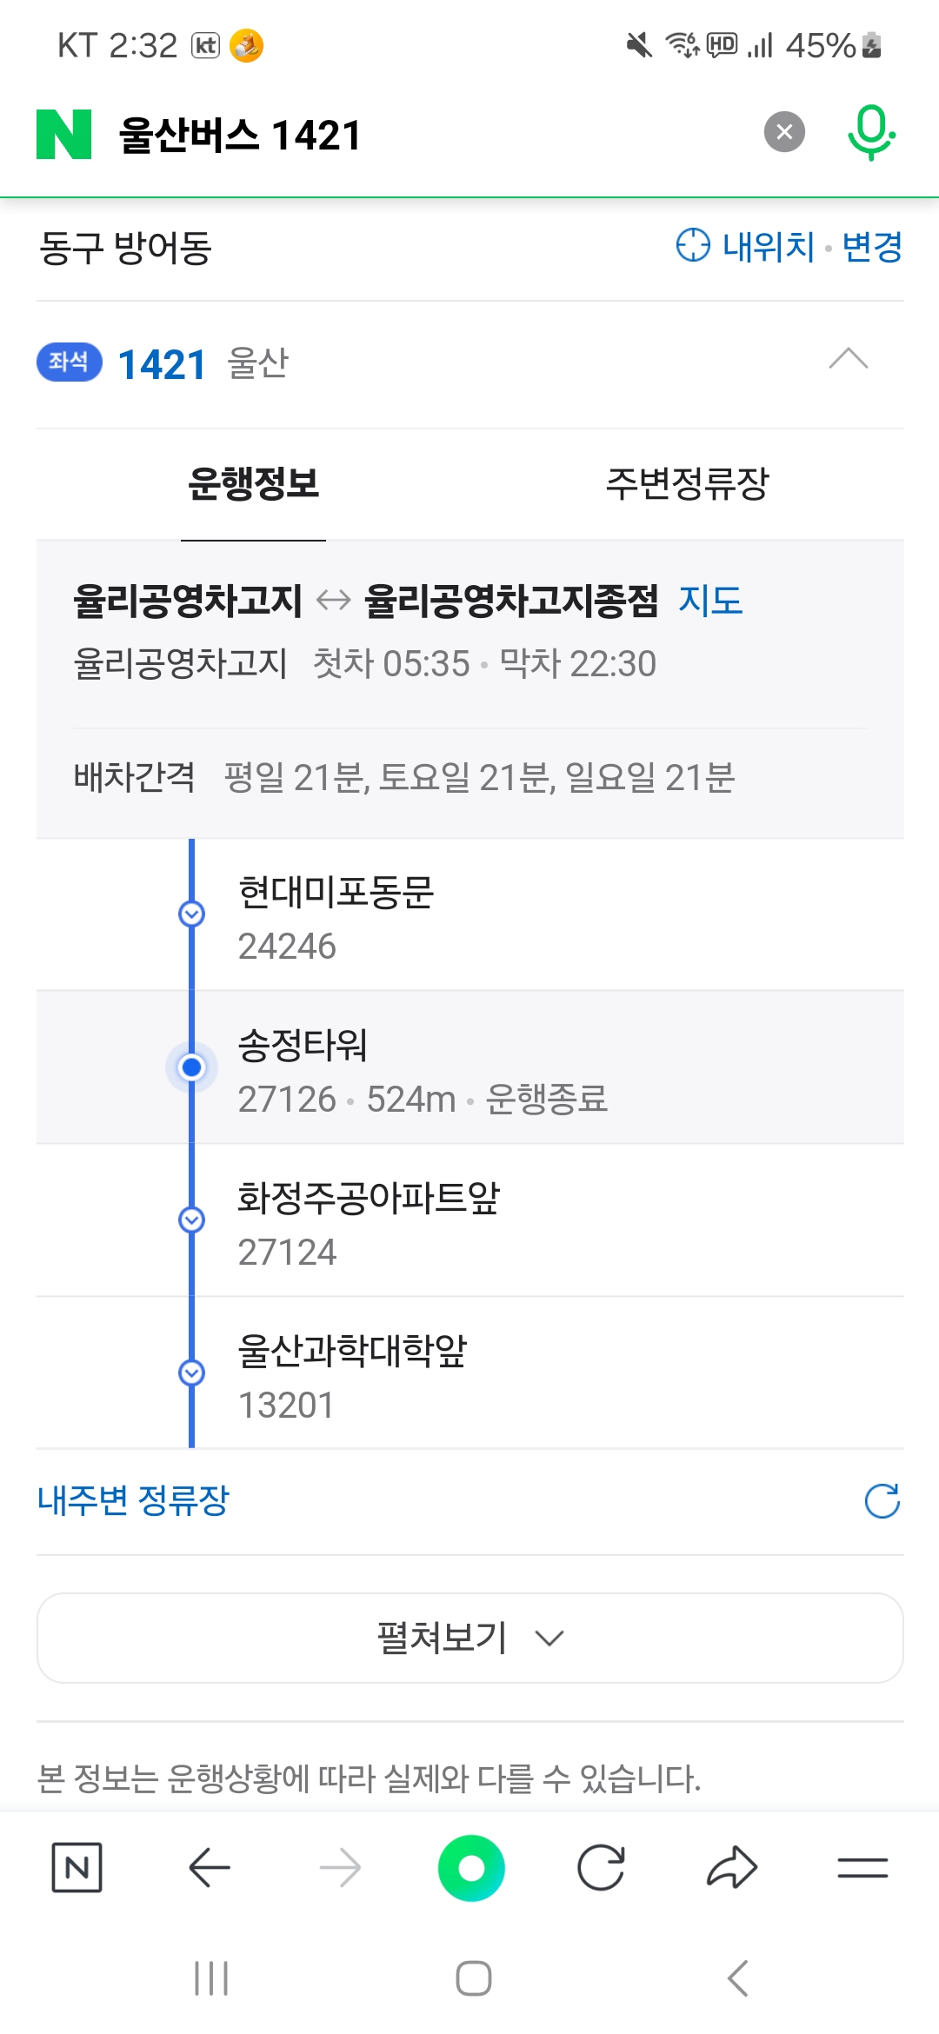
Task: Open share using the arrow icon
Action: click(x=732, y=1867)
